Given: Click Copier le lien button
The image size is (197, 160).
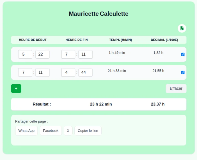Looking at the screenshot, I should click(x=88, y=131).
